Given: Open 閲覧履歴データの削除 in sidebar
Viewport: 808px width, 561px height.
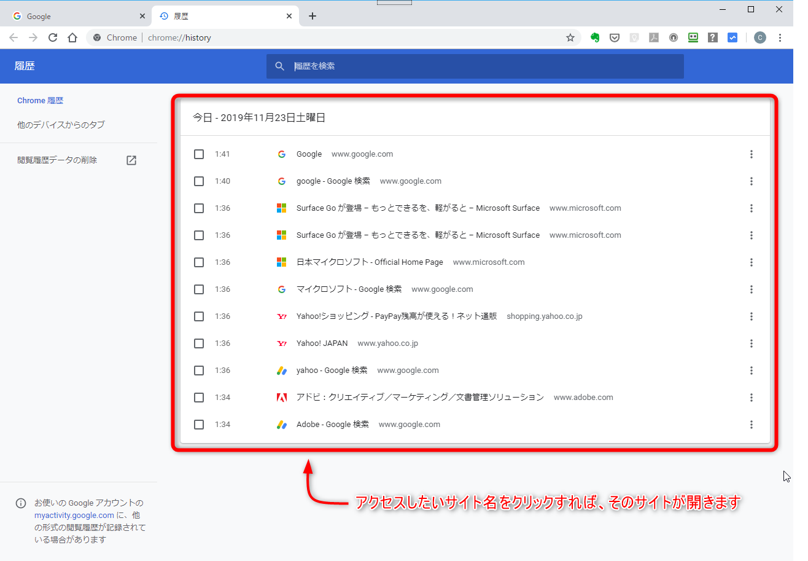Looking at the screenshot, I should click(x=57, y=160).
